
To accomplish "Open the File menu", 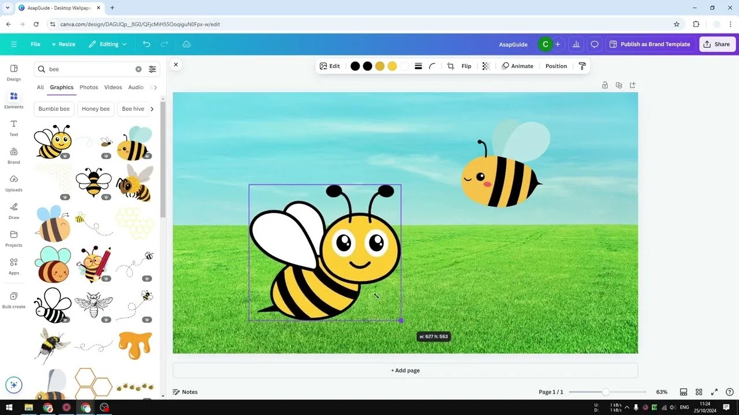I will pyautogui.click(x=35, y=44).
